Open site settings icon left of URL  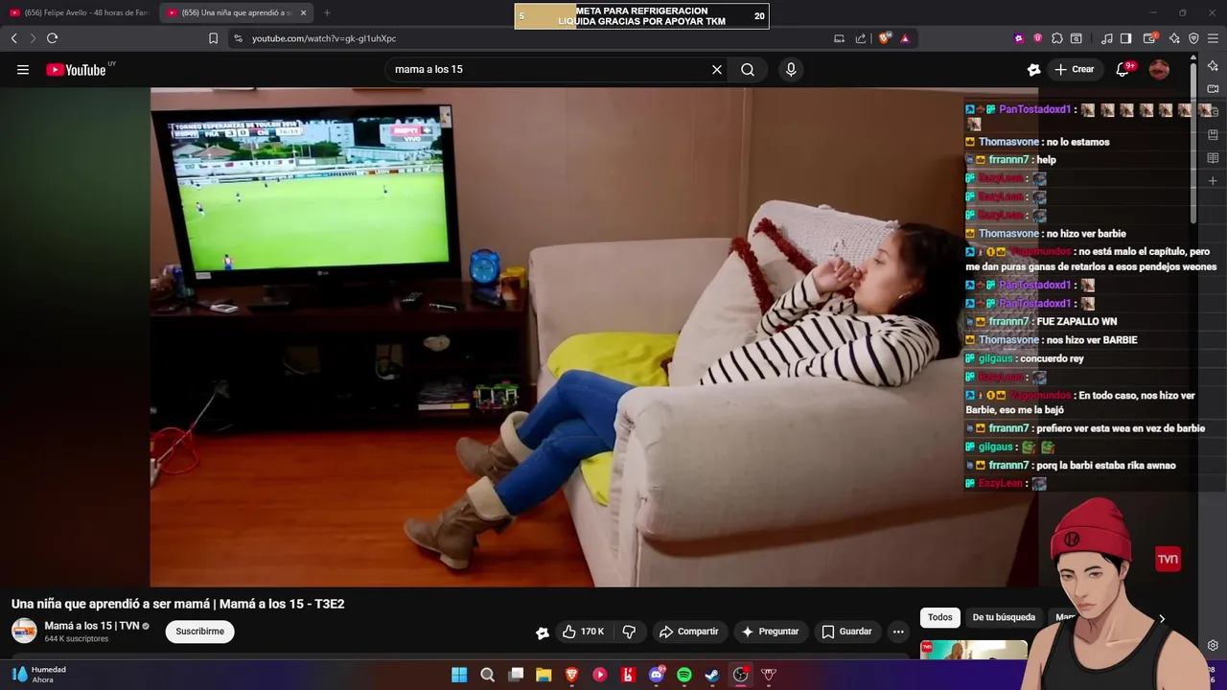pyautogui.click(x=238, y=38)
